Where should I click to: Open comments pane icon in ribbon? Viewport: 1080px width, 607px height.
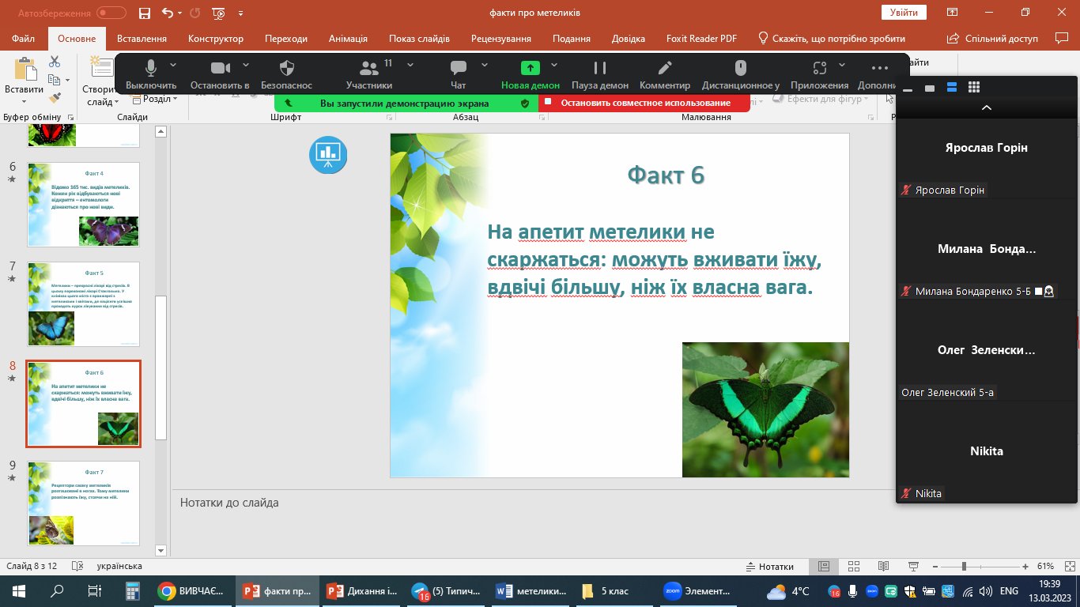point(1062,38)
